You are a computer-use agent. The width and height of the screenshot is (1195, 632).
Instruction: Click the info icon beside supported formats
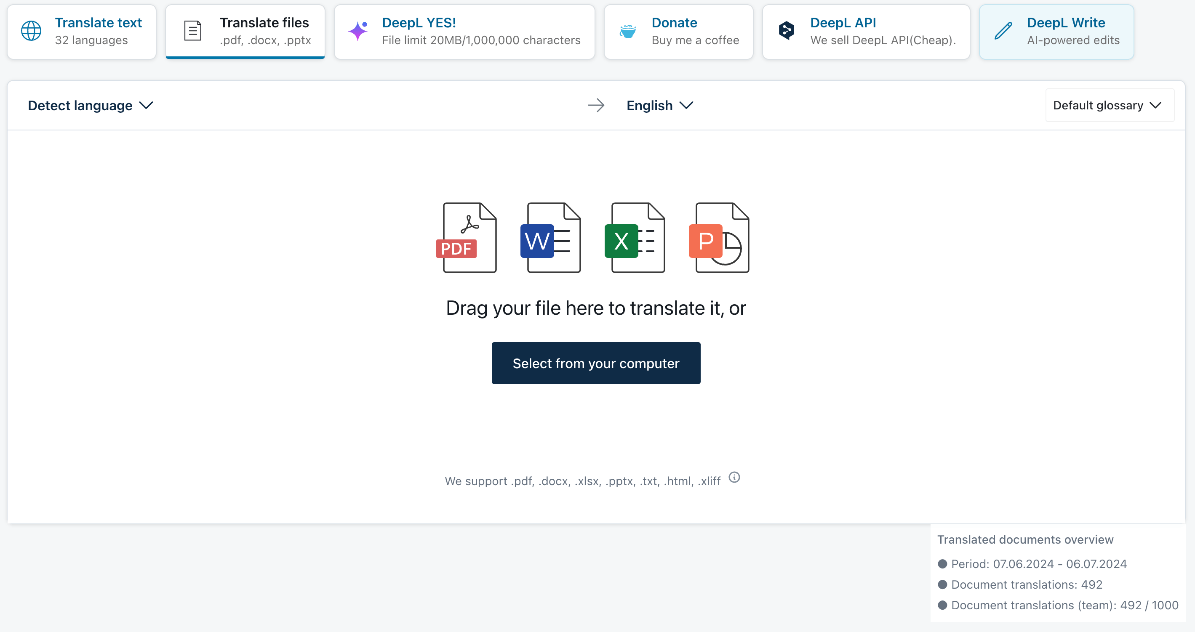click(x=734, y=477)
